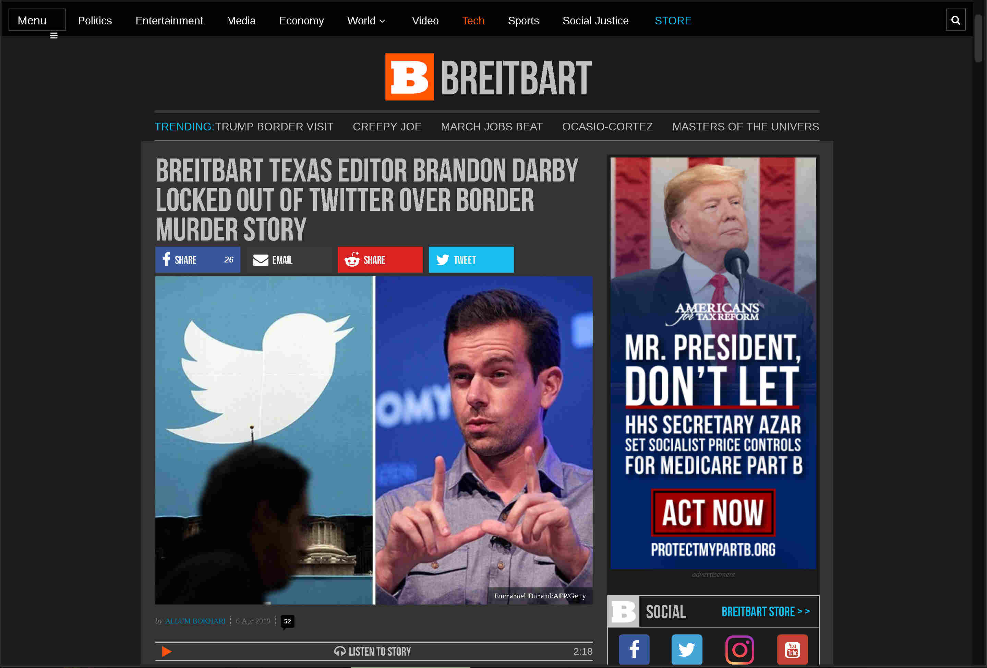
Task: Open the site search magnifier
Action: click(x=955, y=20)
